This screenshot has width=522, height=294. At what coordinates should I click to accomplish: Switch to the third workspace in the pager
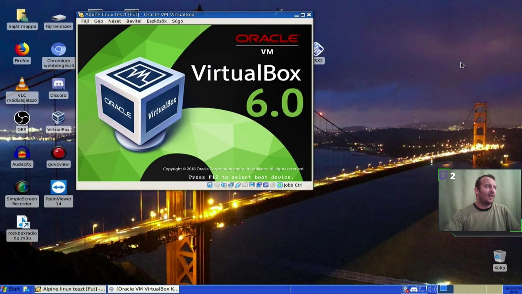[478, 289]
